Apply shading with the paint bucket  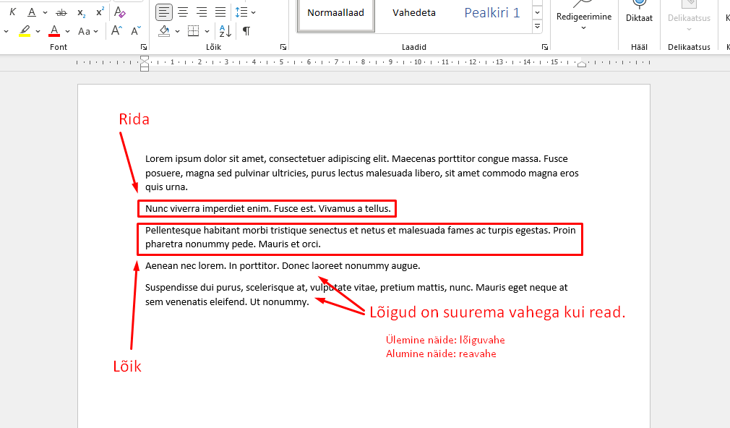[x=164, y=31]
